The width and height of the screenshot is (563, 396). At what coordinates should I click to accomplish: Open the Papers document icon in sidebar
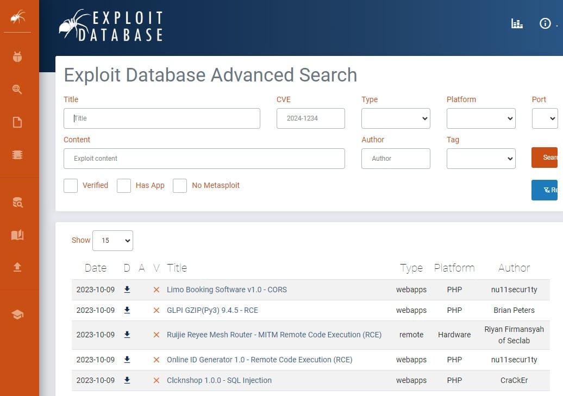[17, 122]
